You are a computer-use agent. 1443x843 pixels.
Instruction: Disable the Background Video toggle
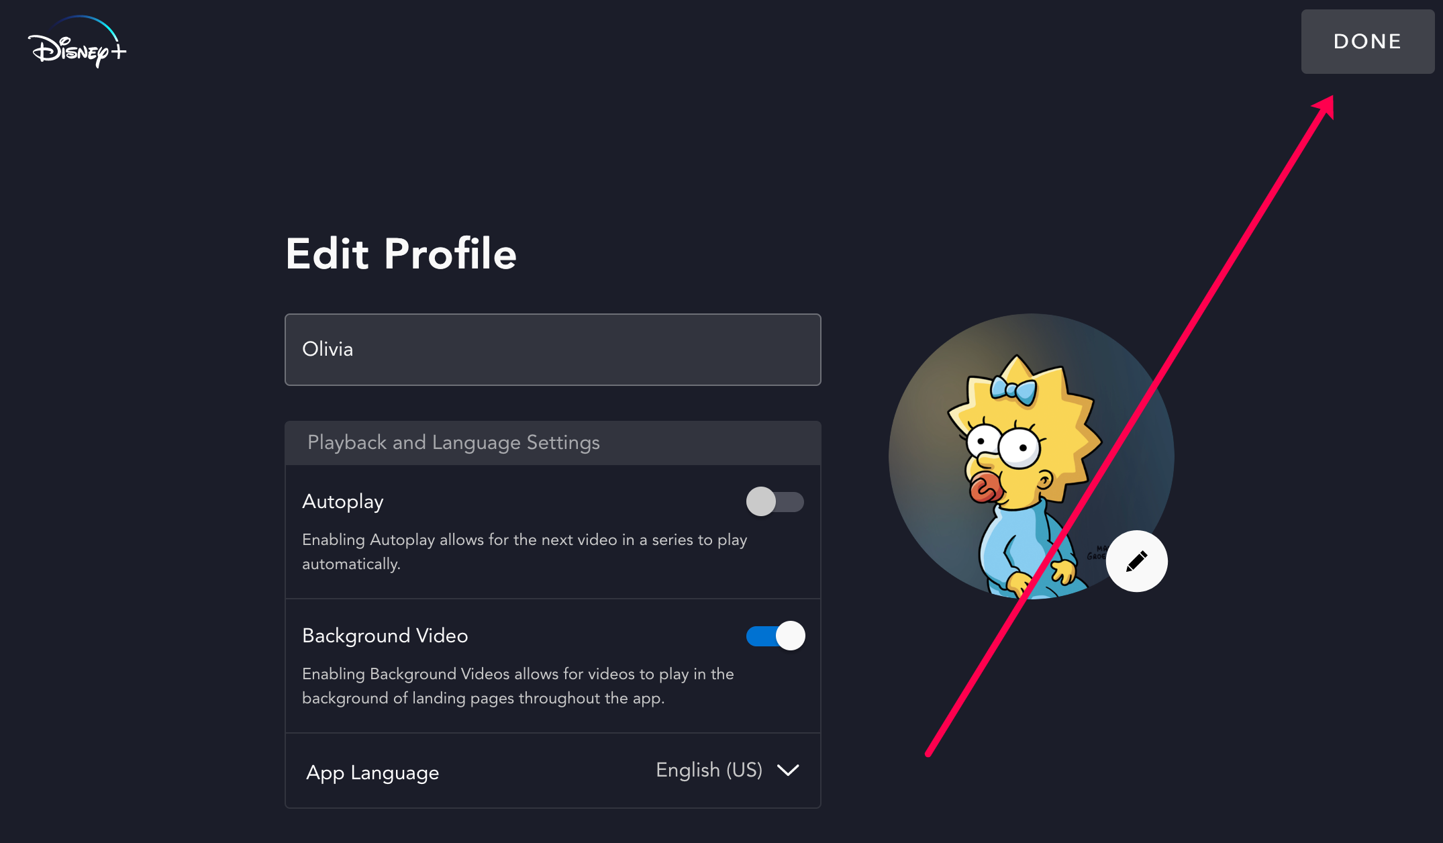[x=775, y=636]
